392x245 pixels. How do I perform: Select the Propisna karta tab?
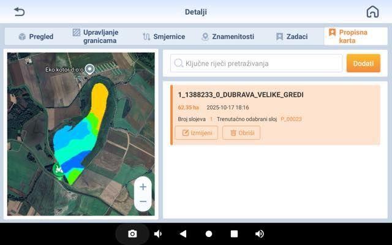tap(356, 37)
